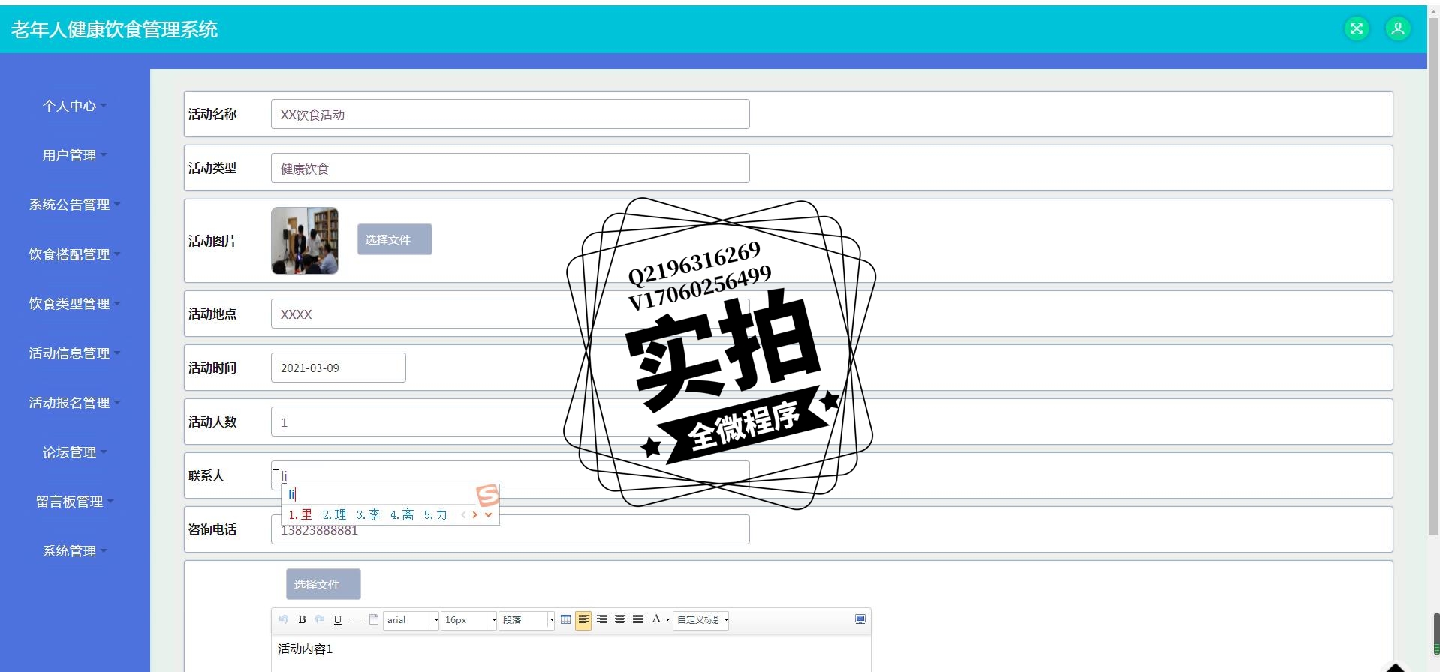This screenshot has width=1440, height=672.
Task: Expand the 系统公告管理 sidebar menu
Action: (74, 205)
